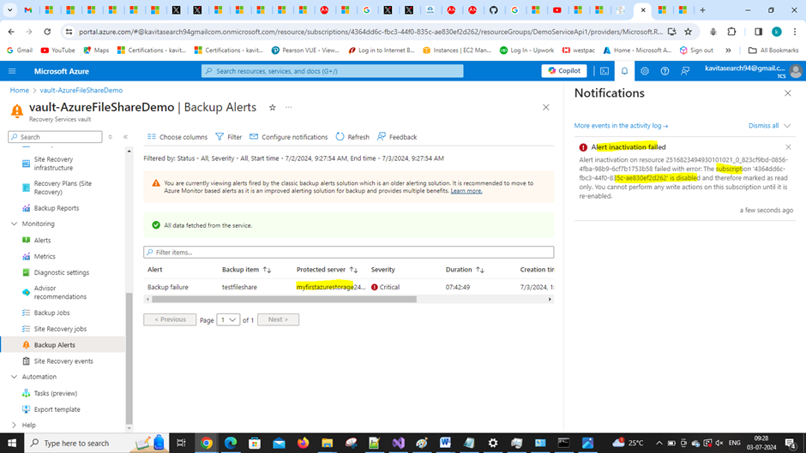Click Feedback in the blade toolbar
Viewport: 806px width, 453px height.
coord(397,137)
